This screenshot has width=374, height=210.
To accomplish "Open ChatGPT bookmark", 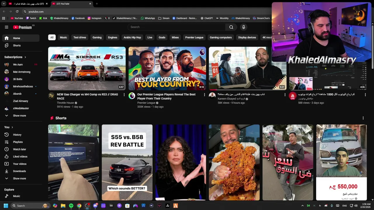I will [x=207, y=18].
